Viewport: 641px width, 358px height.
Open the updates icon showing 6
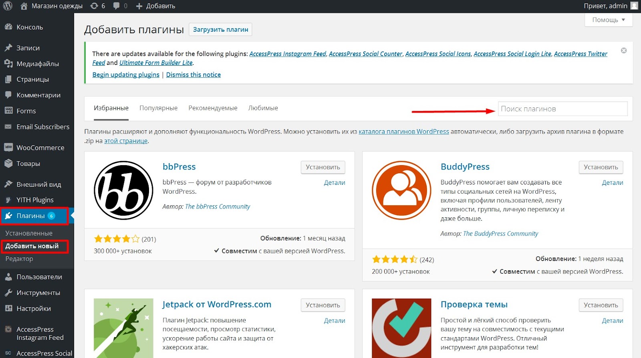tap(94, 6)
